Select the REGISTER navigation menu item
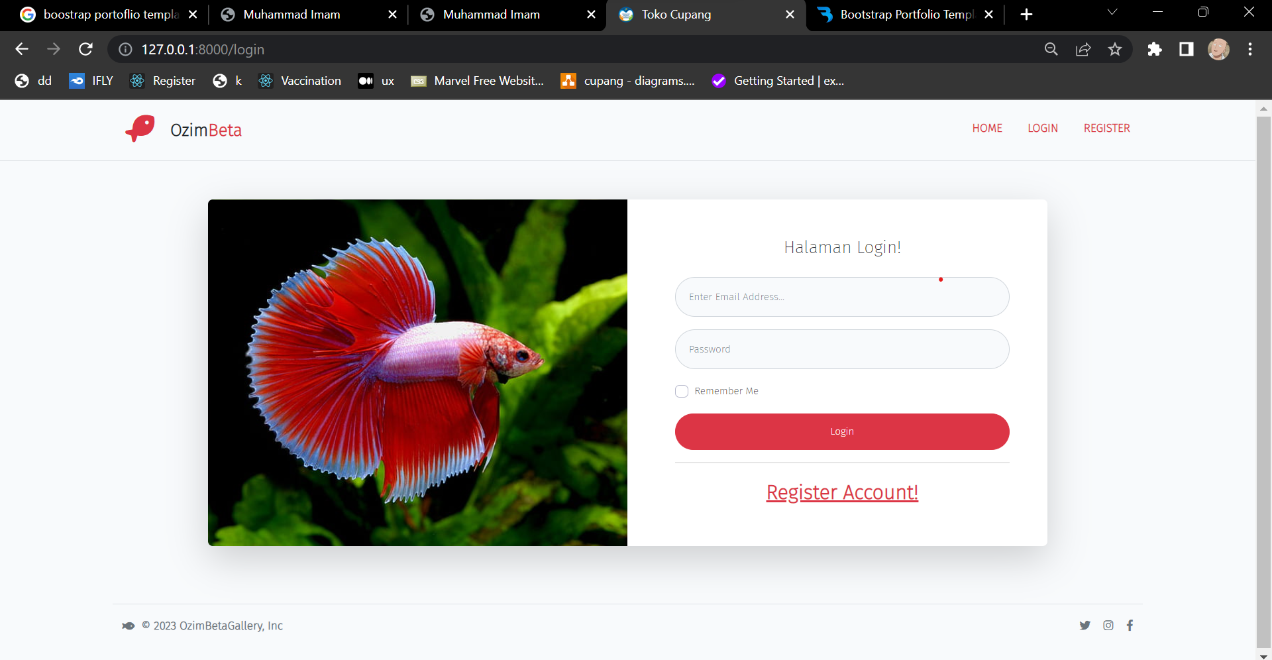This screenshot has height=660, width=1272. (1106, 128)
